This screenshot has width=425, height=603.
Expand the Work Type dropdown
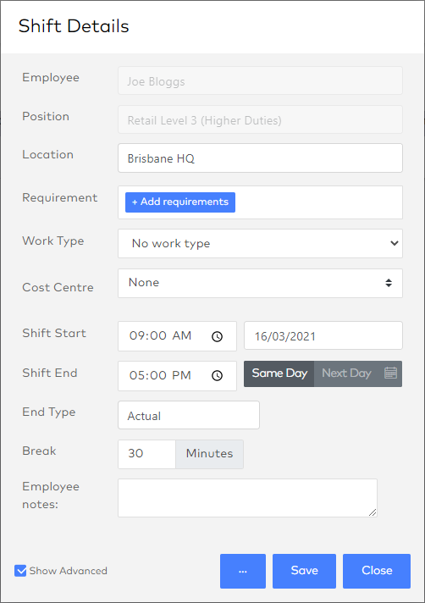pyautogui.click(x=260, y=243)
